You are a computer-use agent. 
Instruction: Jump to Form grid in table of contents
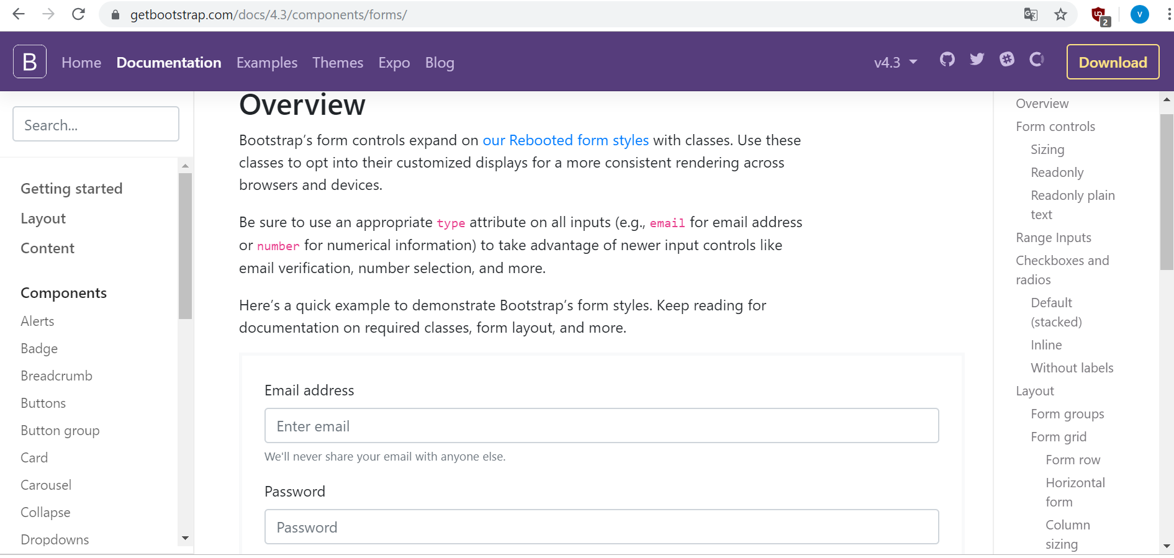coord(1059,437)
